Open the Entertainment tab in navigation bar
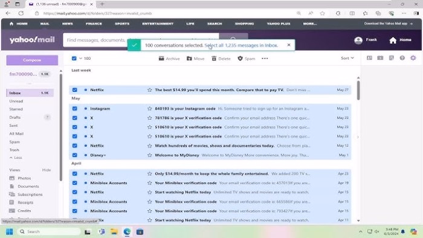 158,24
